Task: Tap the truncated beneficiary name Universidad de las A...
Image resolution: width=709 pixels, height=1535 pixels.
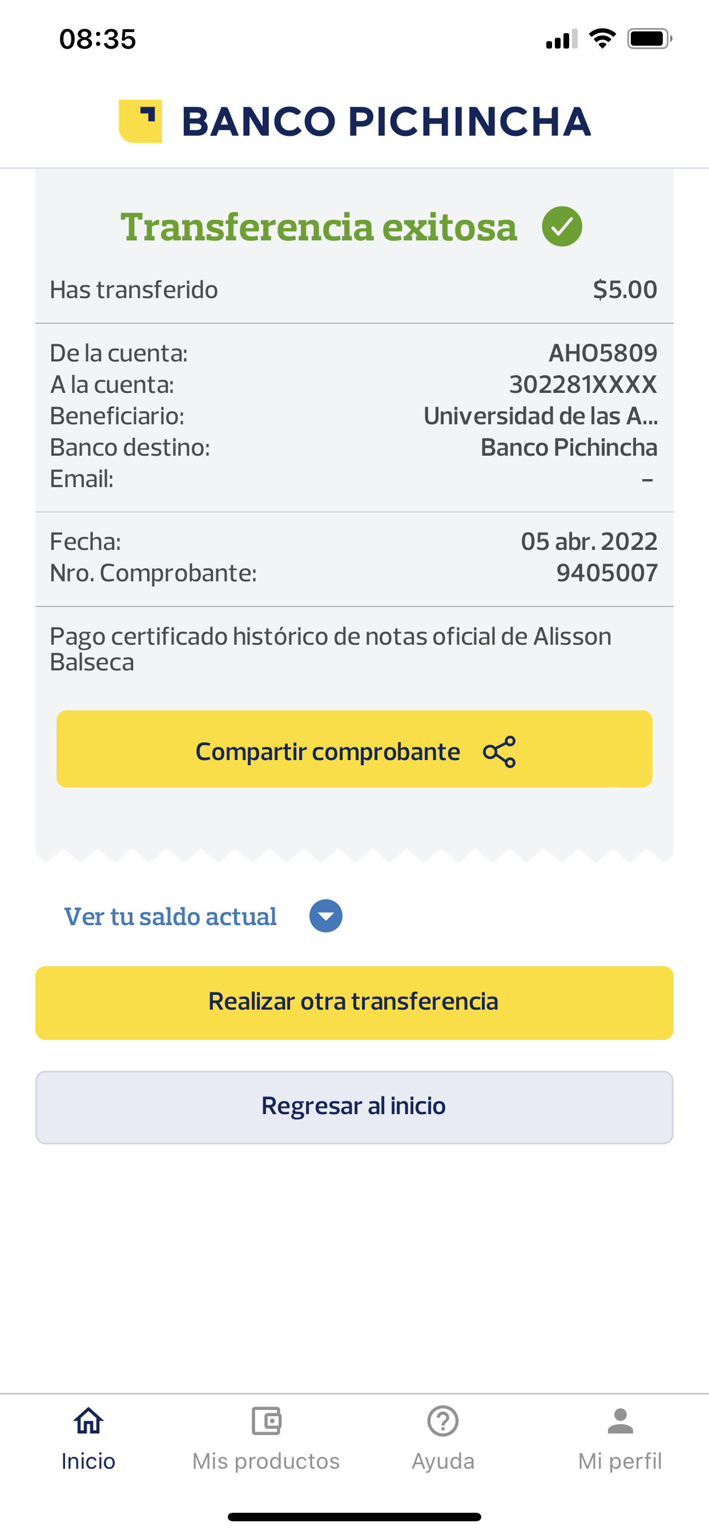Action: (x=540, y=416)
